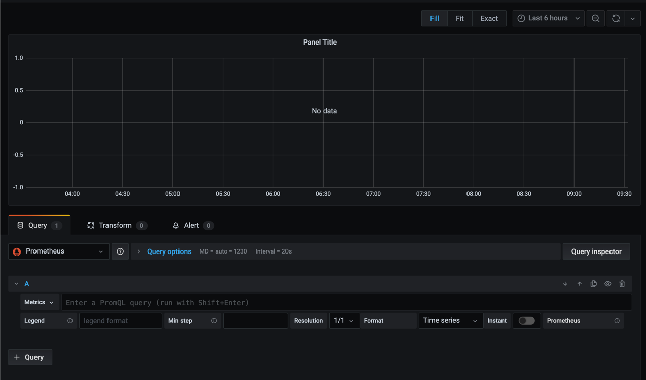The width and height of the screenshot is (646, 380).
Task: Click the 04:00 time axis label
Action: point(72,194)
